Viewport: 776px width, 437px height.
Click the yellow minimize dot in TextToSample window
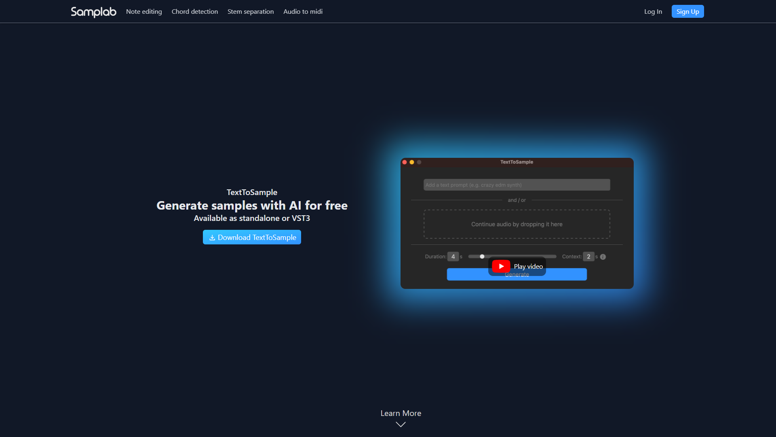click(x=412, y=162)
